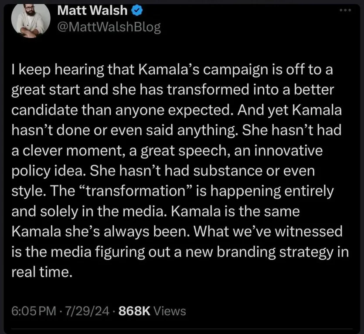This screenshot has height=334, width=364.
Task: Open the @MattWalshBlog handle link
Action: (x=109, y=27)
